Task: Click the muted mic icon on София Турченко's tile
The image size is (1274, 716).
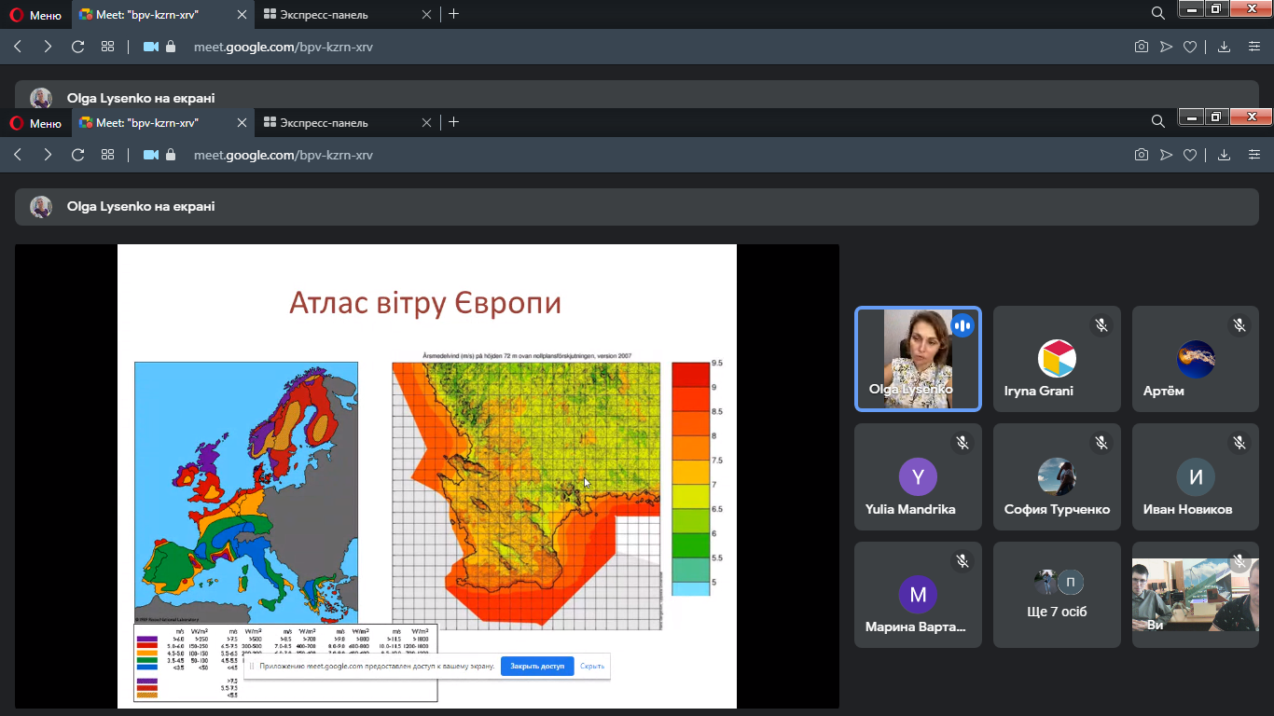Action: click(x=1101, y=444)
